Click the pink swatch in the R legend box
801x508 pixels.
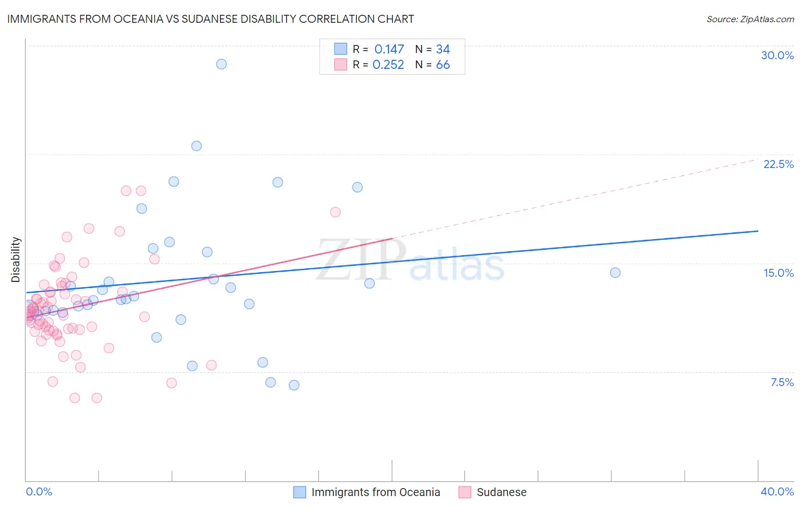[341, 64]
